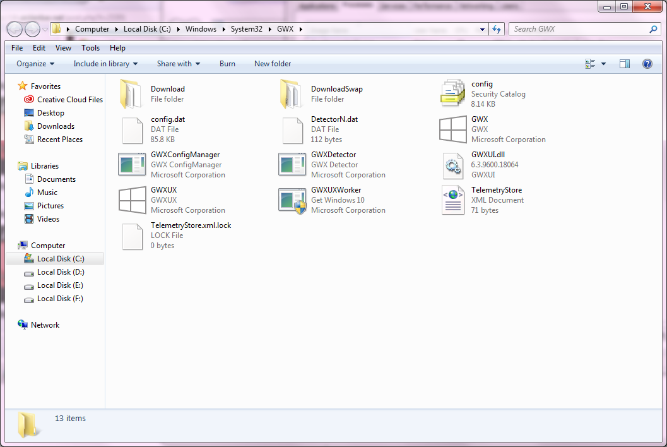The width and height of the screenshot is (667, 447).
Task: Click the Burn button
Action: [x=227, y=64]
